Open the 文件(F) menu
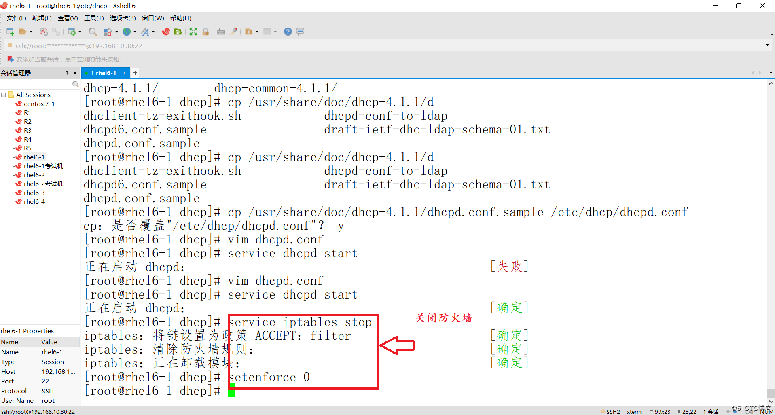This screenshot has height=415, width=775. pyautogui.click(x=17, y=18)
